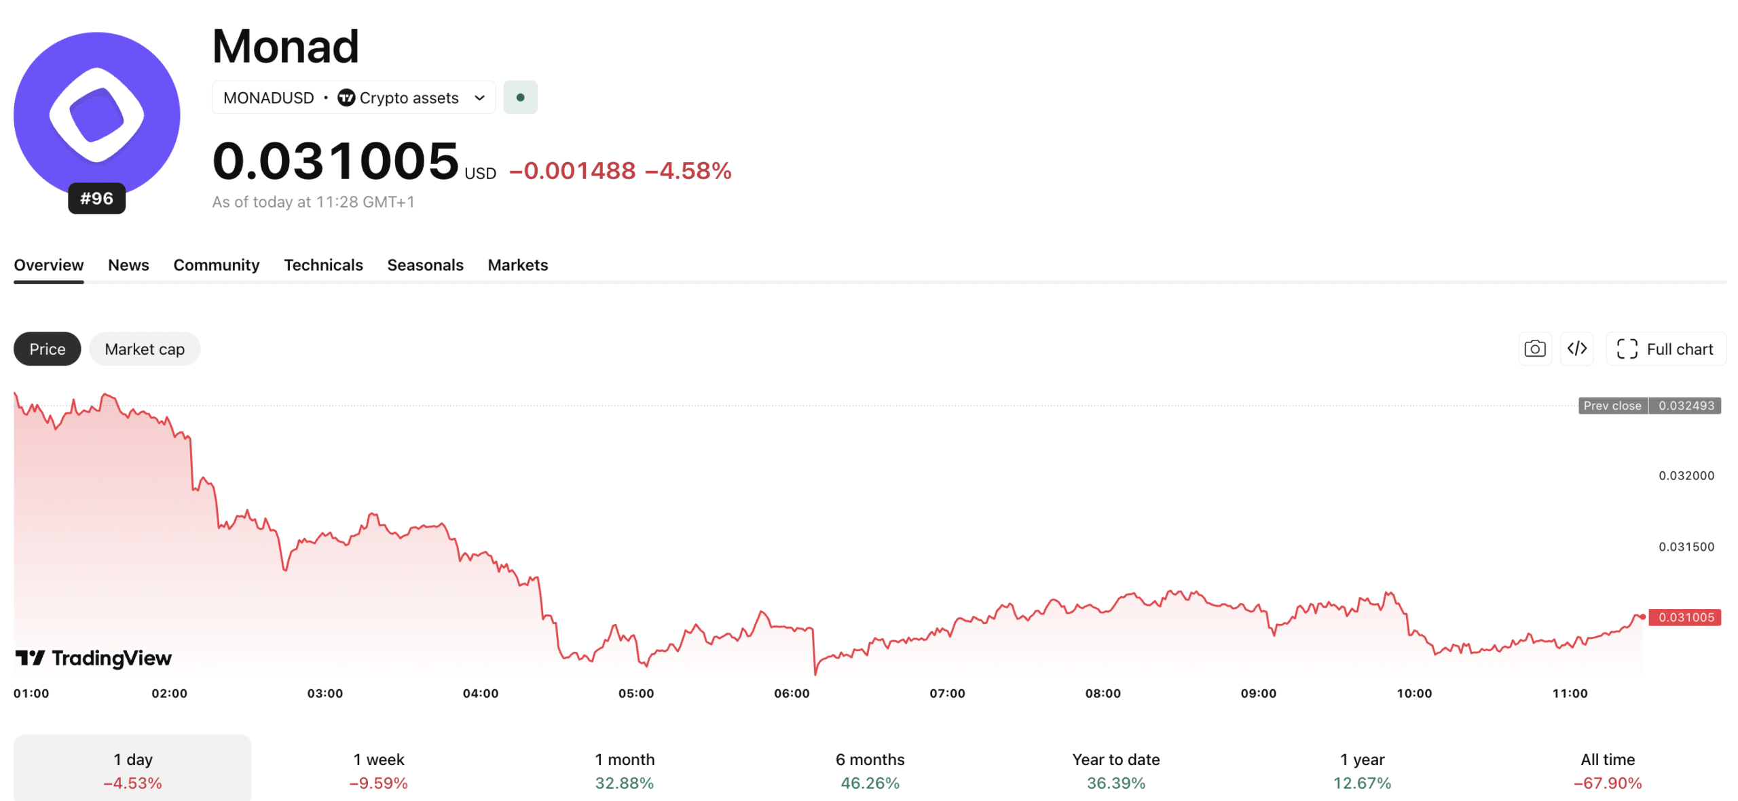This screenshot has width=1738, height=801.
Task: Open embed code icon
Action: coord(1577,349)
